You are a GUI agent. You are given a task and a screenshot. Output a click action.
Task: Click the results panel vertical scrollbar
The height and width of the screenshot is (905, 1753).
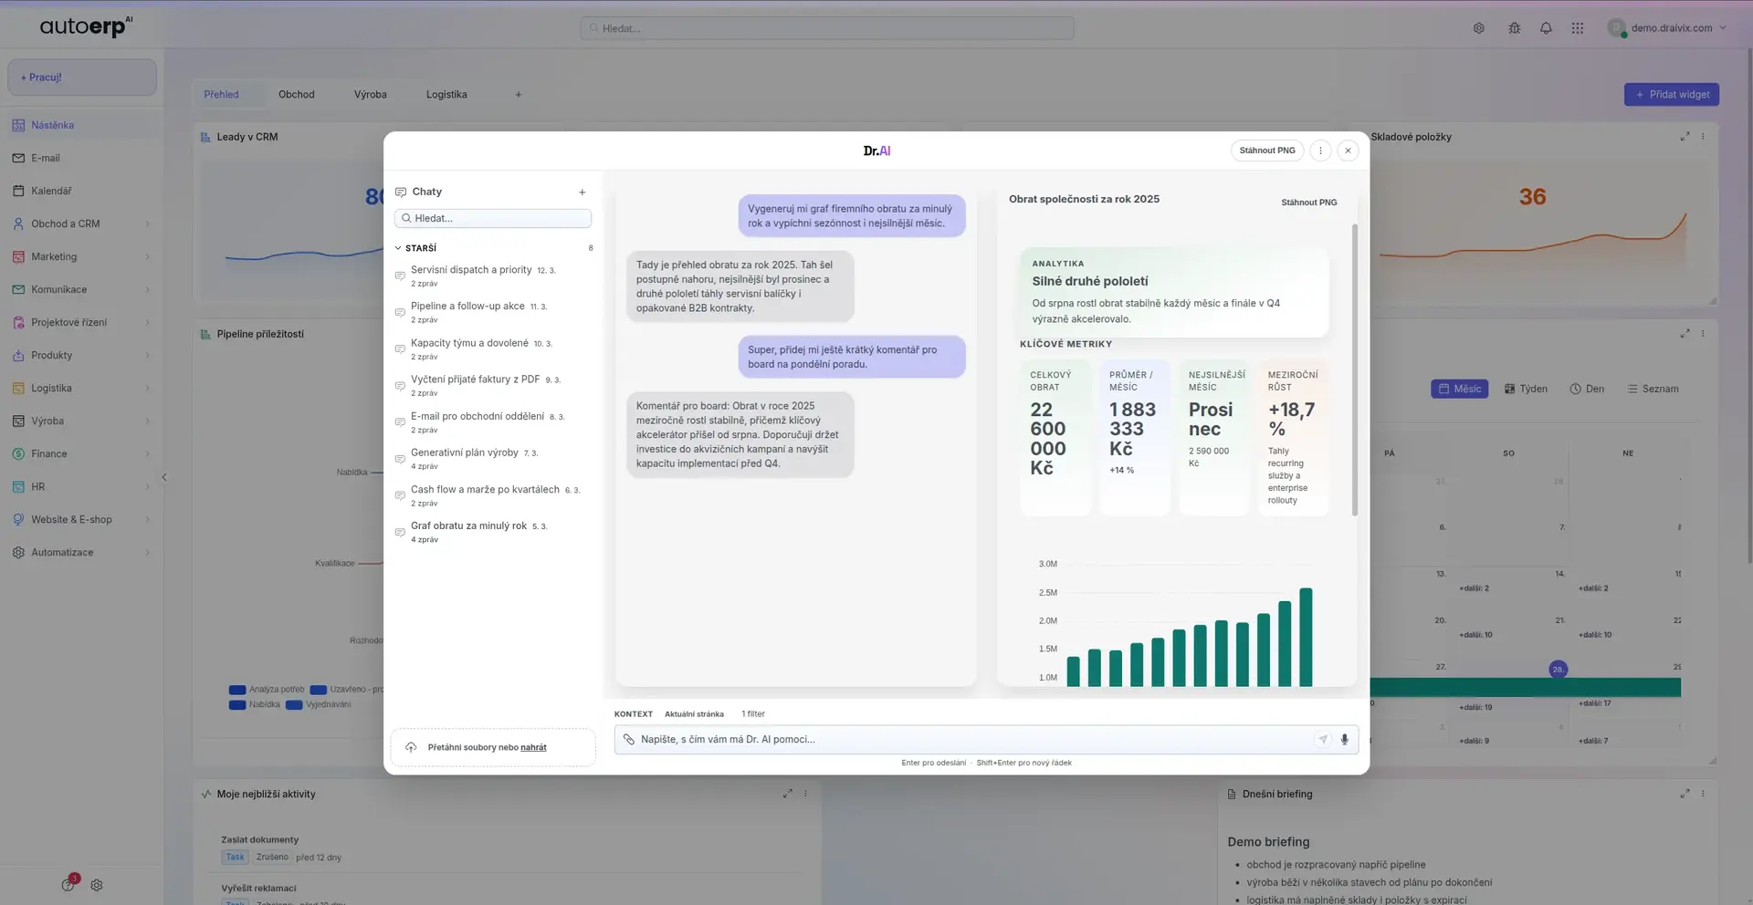pyautogui.click(x=1354, y=369)
